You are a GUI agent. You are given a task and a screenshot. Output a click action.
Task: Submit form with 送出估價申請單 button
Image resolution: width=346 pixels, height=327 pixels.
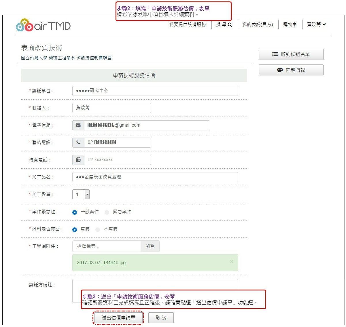pyautogui.click(x=118, y=318)
